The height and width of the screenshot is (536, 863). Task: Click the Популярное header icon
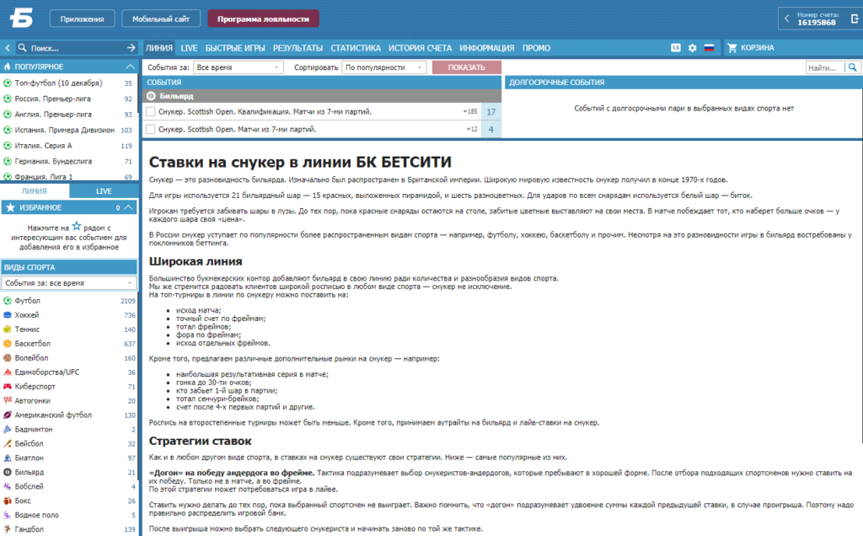tap(7, 67)
